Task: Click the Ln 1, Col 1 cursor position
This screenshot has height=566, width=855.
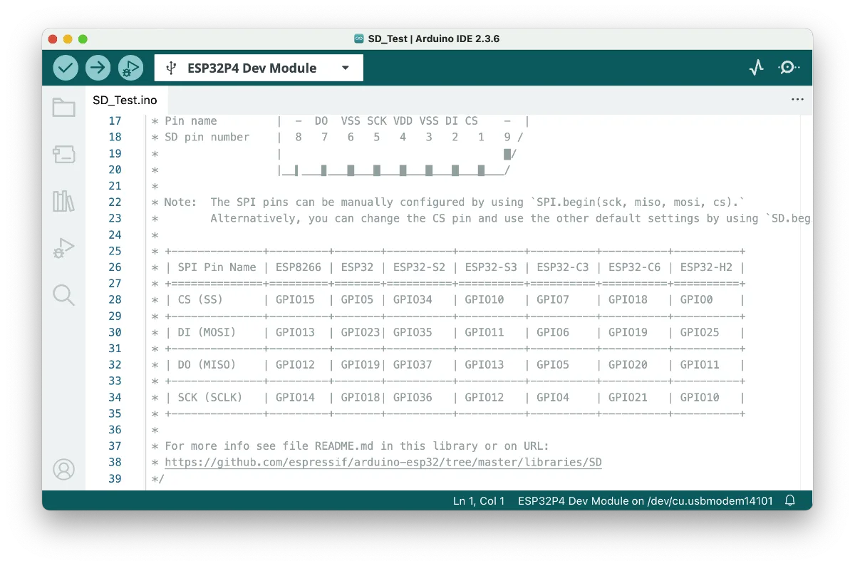Action: (479, 501)
